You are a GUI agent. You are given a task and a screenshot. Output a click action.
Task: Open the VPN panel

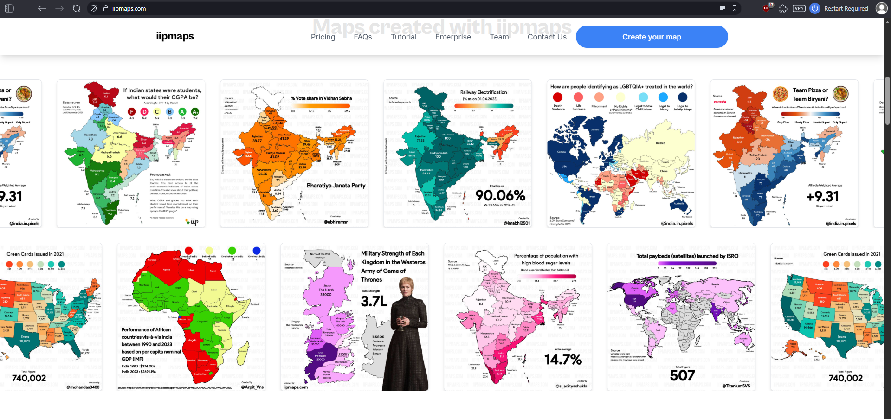click(x=799, y=8)
